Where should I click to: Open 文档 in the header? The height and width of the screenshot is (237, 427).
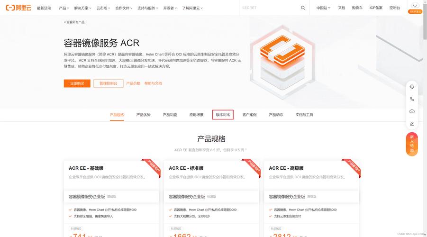[342, 8]
